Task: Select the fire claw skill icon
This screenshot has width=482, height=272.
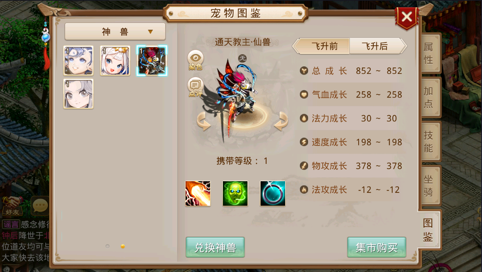Action: pos(198,194)
